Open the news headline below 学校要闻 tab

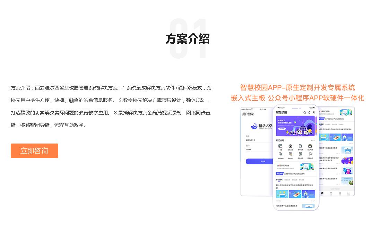tap(295, 186)
